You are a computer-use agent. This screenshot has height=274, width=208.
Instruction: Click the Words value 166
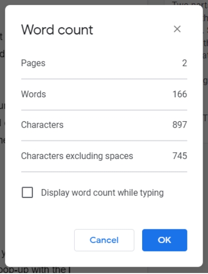(180, 94)
